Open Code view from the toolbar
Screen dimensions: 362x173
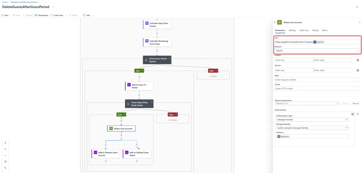(57, 15)
